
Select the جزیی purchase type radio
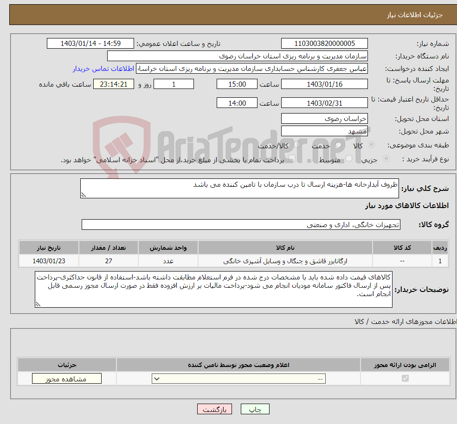click(x=386, y=158)
